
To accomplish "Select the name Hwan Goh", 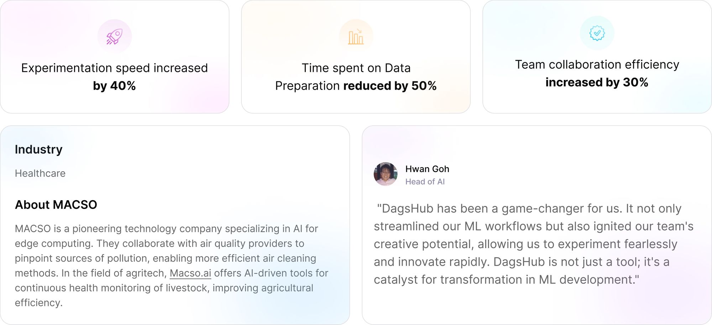I will tap(427, 169).
